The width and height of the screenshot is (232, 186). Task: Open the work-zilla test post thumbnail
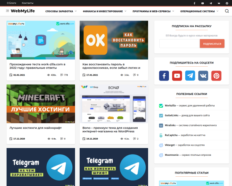41,40
